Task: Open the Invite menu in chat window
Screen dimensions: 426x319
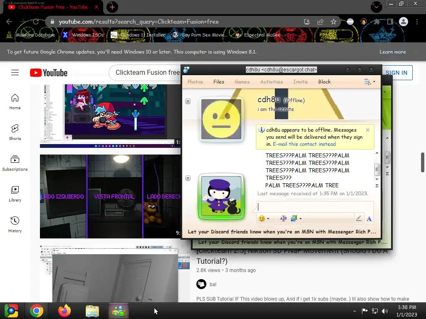Action: pyautogui.click(x=300, y=82)
